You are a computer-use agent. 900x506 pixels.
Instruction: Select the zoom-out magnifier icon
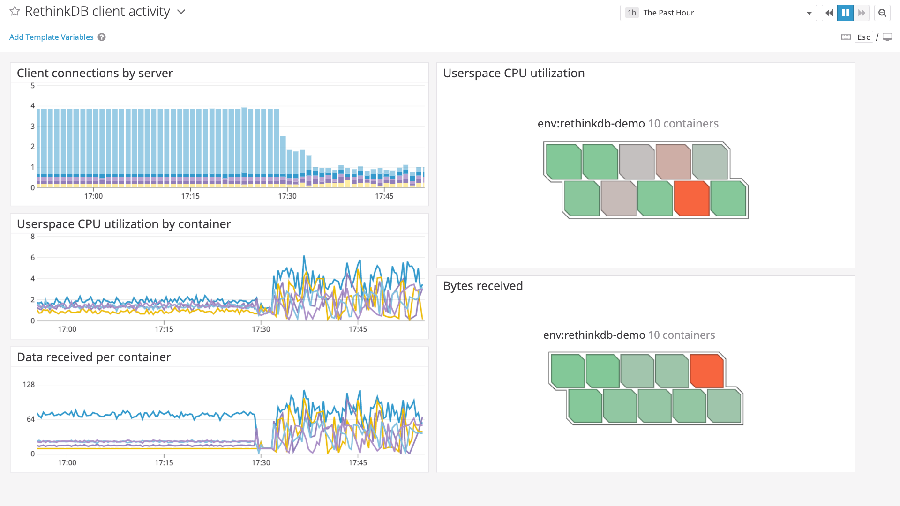[x=883, y=13]
